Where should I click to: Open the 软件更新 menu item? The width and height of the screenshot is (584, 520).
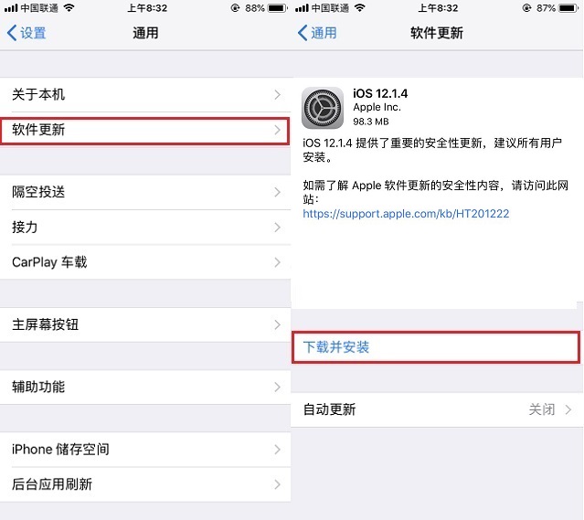[x=145, y=130]
